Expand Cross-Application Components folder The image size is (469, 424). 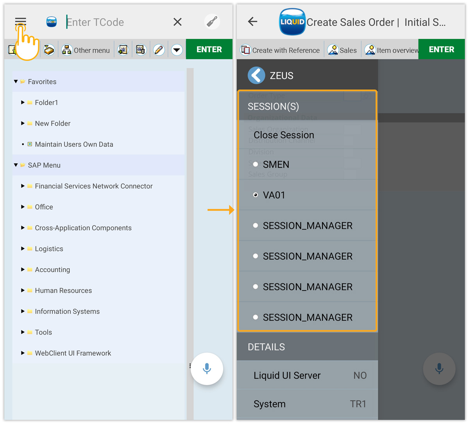click(23, 228)
